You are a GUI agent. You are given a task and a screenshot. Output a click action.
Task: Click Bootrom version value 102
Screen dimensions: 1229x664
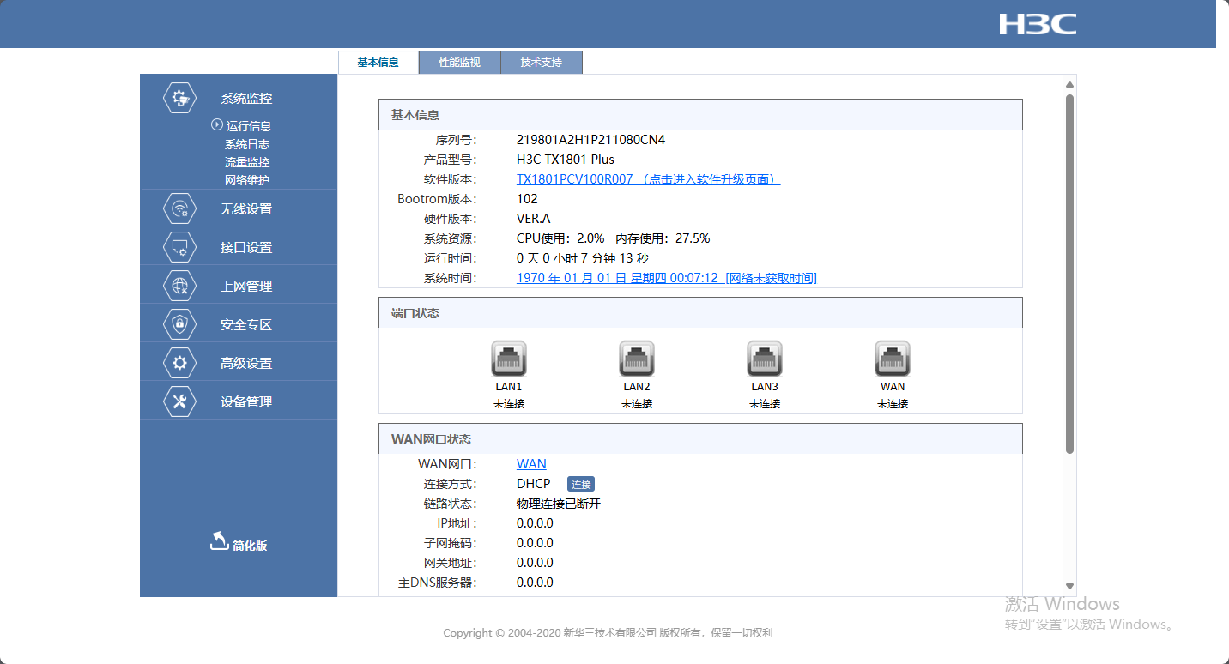pos(527,199)
